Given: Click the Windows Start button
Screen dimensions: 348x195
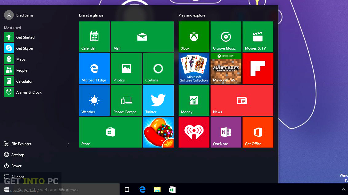Looking at the screenshot, I should coord(6,189).
